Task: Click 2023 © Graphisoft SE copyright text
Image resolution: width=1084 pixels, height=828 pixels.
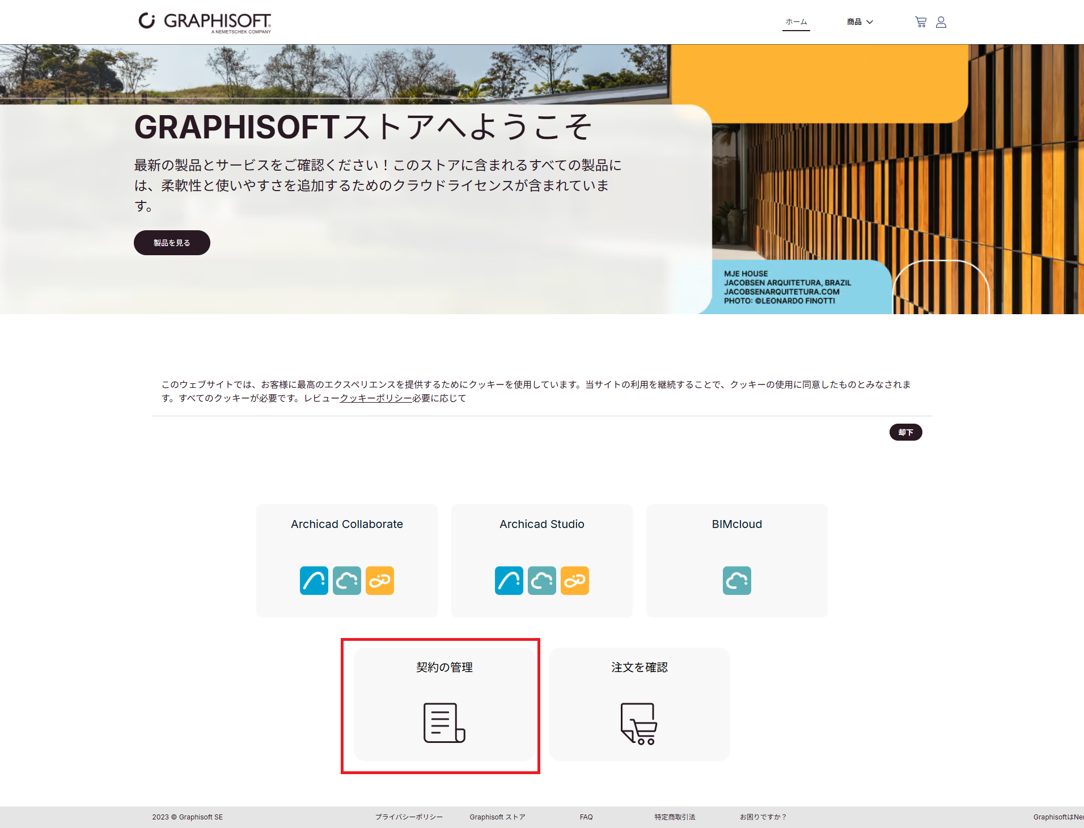Action: (188, 817)
